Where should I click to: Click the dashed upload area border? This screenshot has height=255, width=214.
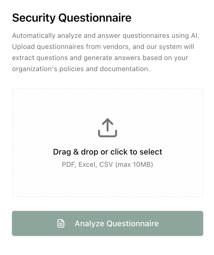point(107,89)
